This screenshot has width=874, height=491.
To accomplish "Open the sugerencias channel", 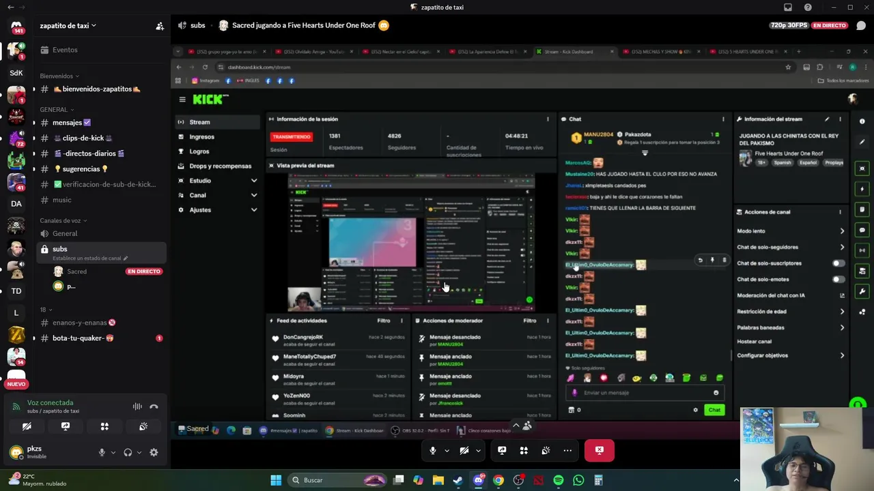I will (x=101, y=168).
